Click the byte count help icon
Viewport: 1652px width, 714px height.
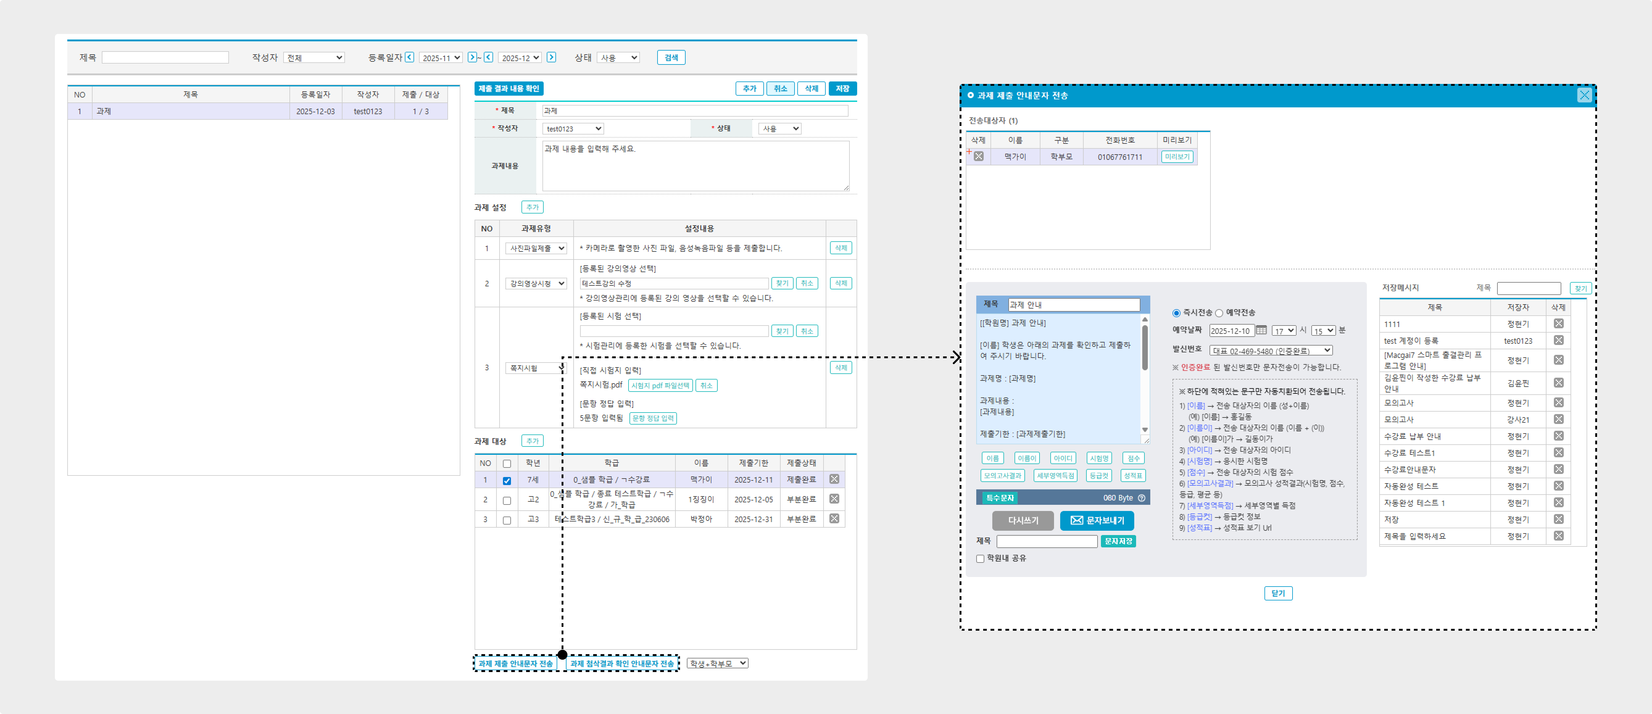pos(1142,498)
